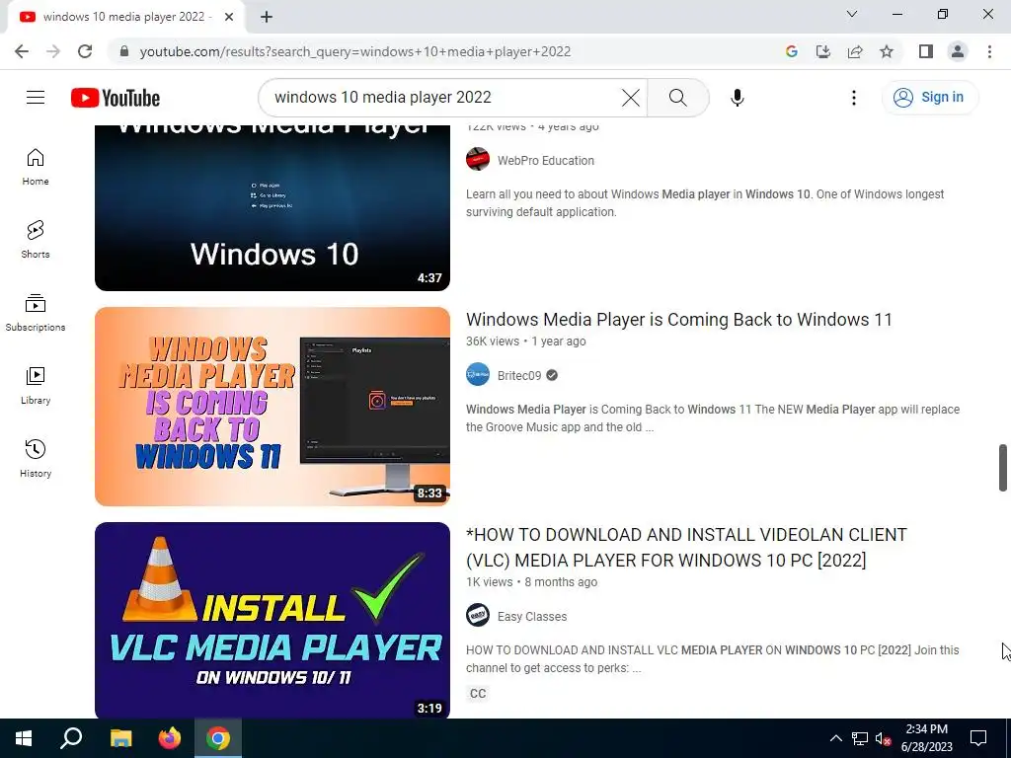
Task: Share this page using the share icon
Action: (855, 51)
